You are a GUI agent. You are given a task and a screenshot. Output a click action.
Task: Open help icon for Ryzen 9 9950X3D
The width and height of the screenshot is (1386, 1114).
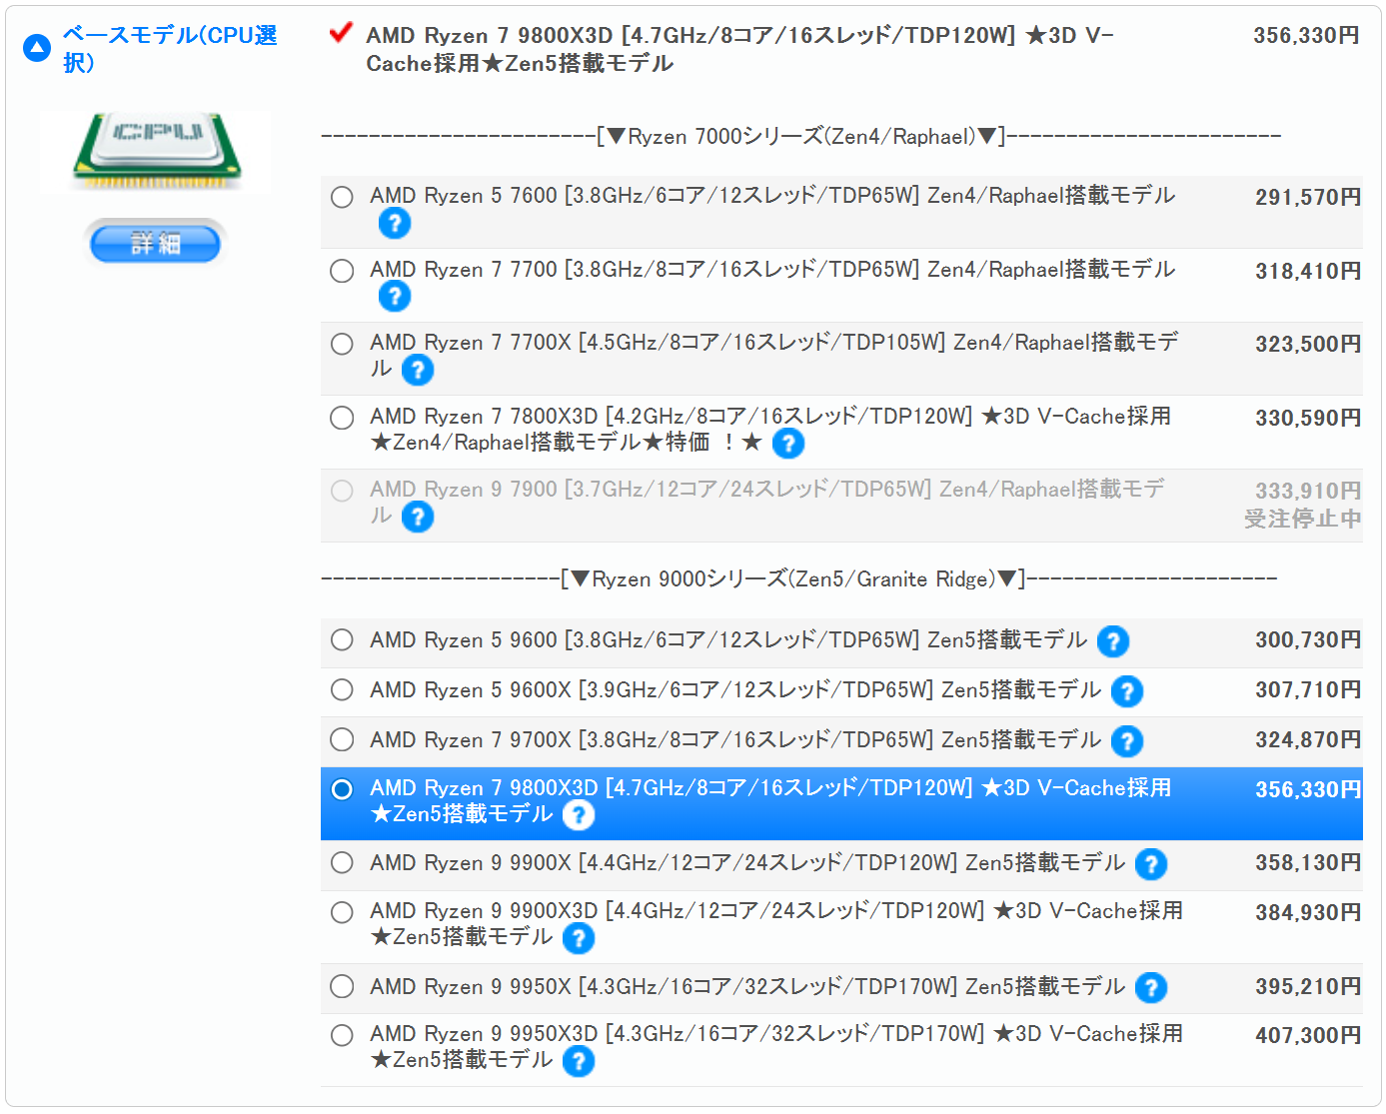tap(579, 1061)
